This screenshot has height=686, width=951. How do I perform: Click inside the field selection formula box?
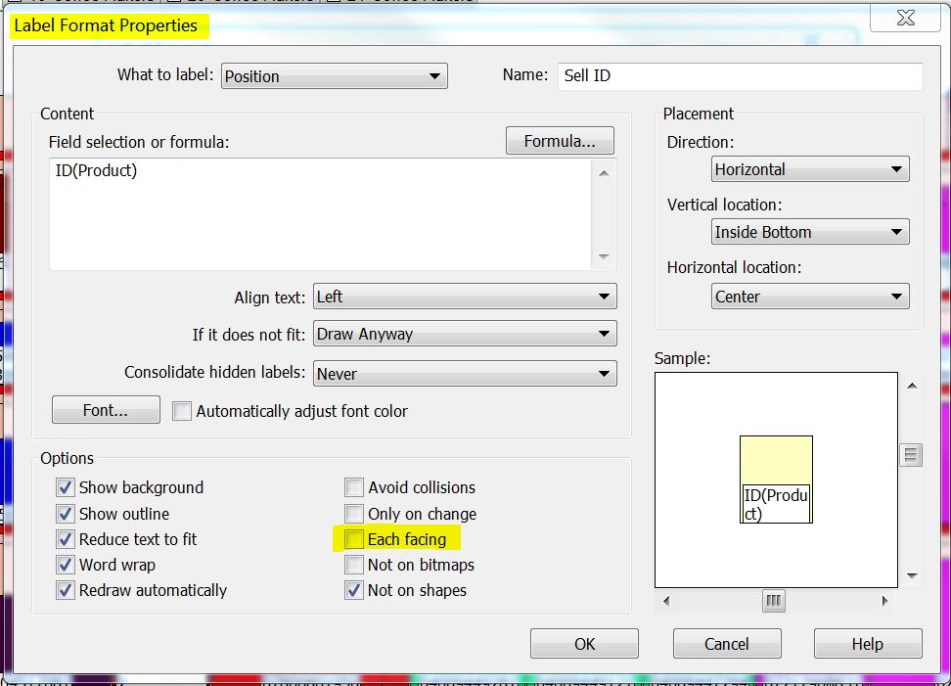(x=319, y=213)
